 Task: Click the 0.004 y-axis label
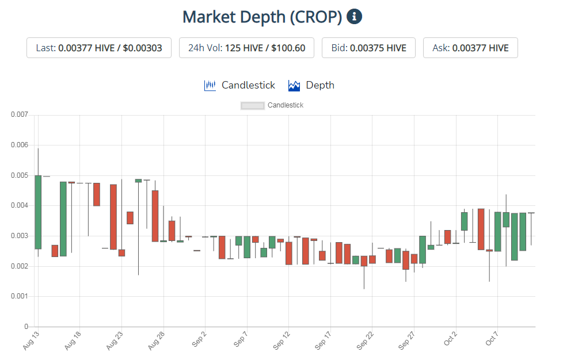20,205
